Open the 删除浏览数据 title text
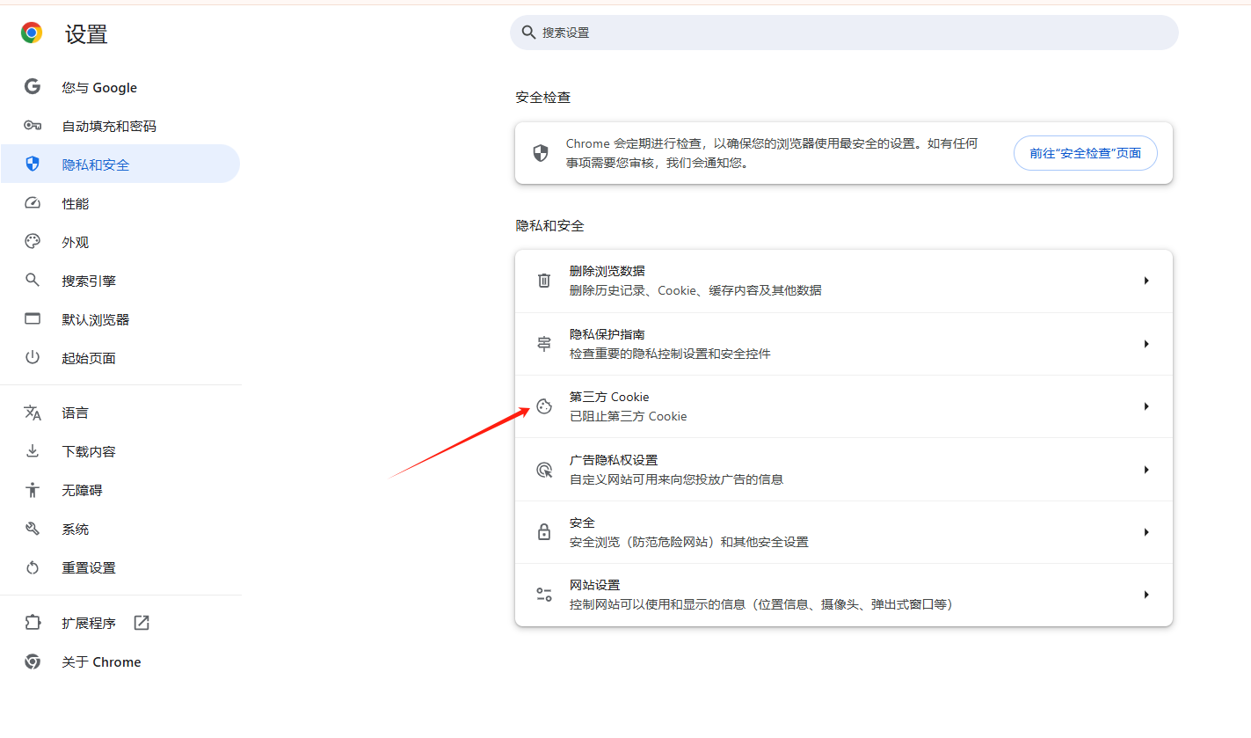The width and height of the screenshot is (1251, 738). click(x=607, y=271)
